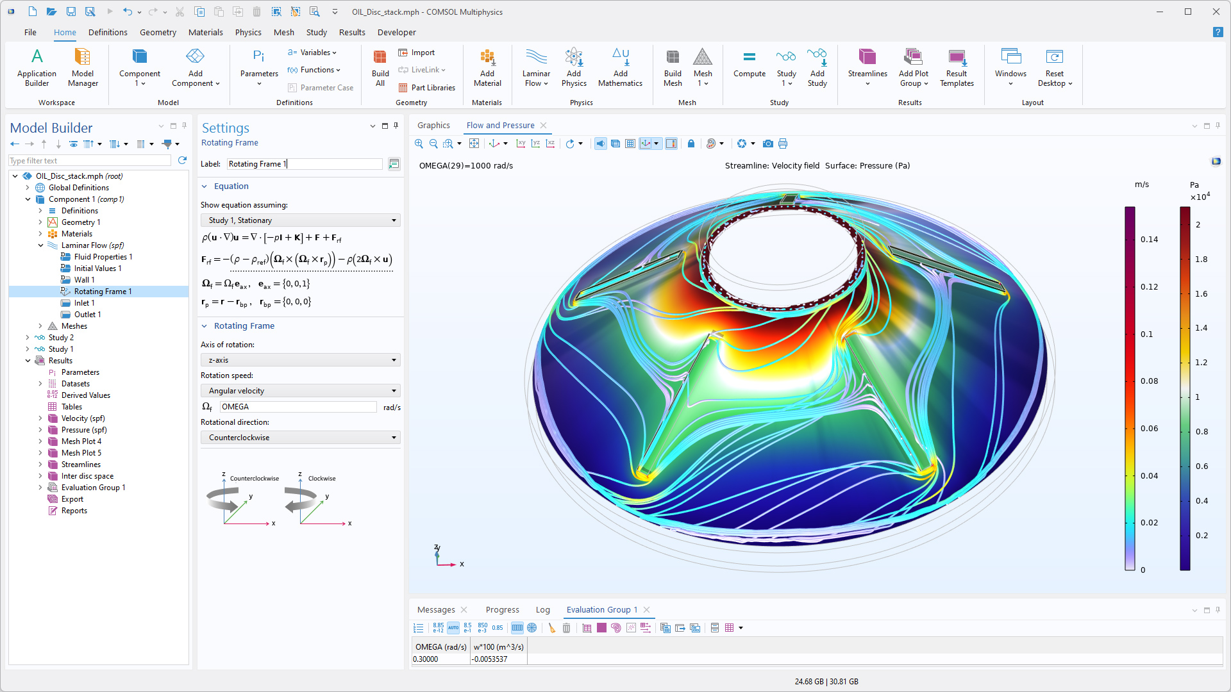1231x692 pixels.
Task: Click the xy-plane view icon
Action: [x=521, y=144]
